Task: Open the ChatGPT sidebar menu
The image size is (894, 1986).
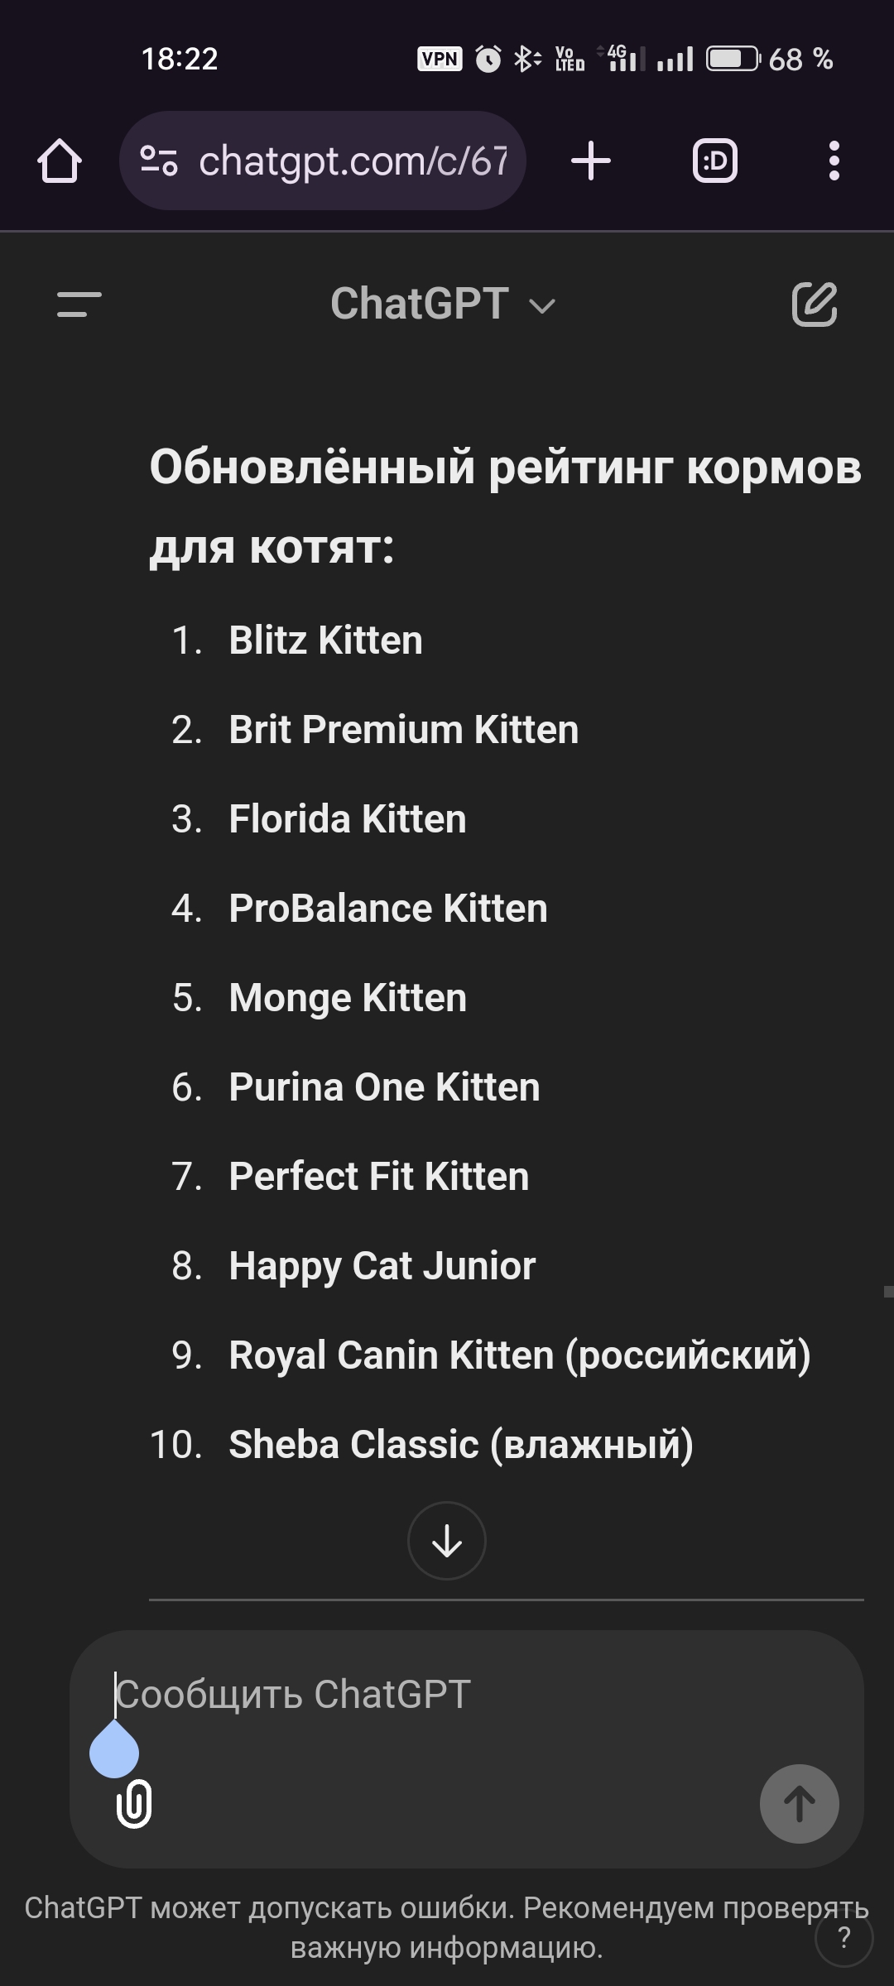Action: [79, 304]
